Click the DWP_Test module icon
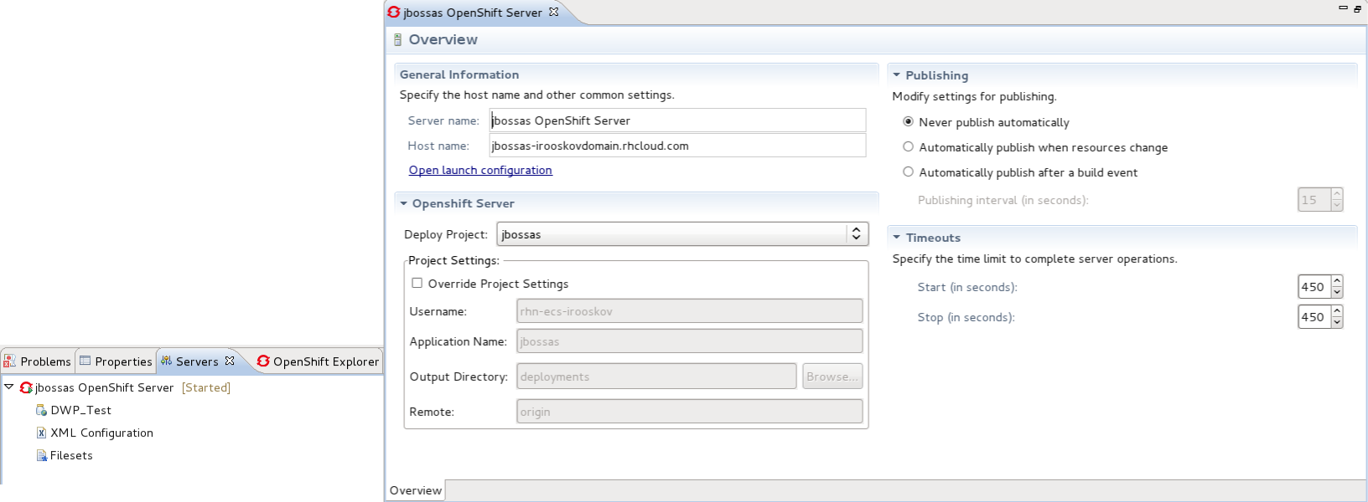1368x502 pixels. tap(41, 410)
